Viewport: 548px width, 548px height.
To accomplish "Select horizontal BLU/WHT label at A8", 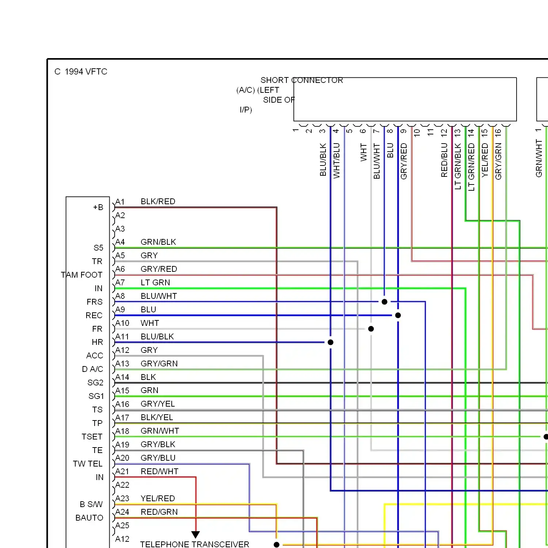I will [x=159, y=296].
